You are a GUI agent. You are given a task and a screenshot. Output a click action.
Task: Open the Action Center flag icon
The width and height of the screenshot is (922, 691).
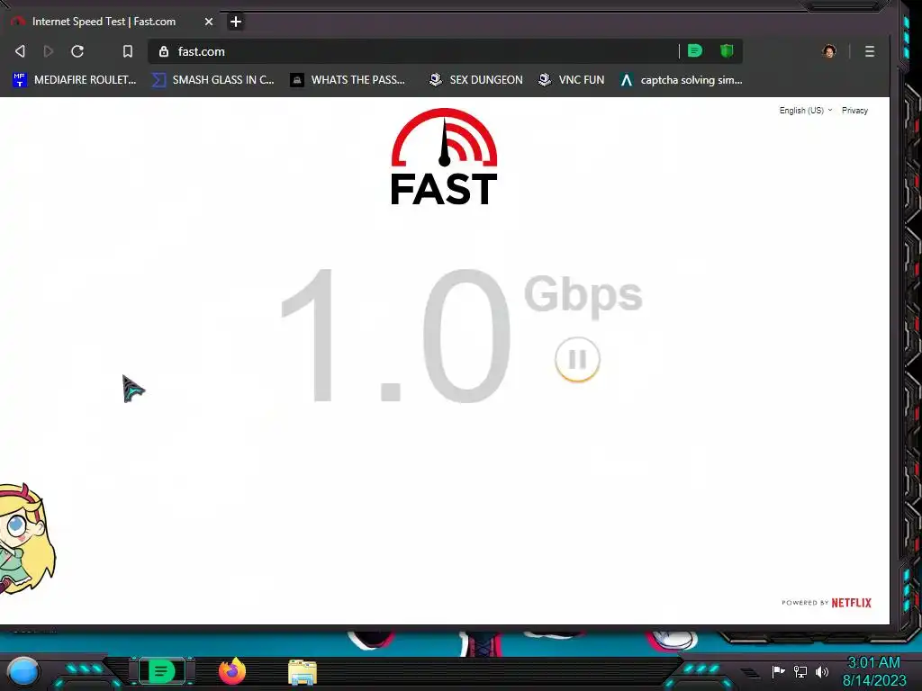click(778, 671)
